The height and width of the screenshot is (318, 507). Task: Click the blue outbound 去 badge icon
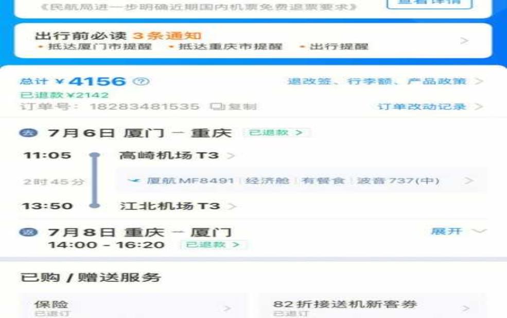tap(25, 133)
